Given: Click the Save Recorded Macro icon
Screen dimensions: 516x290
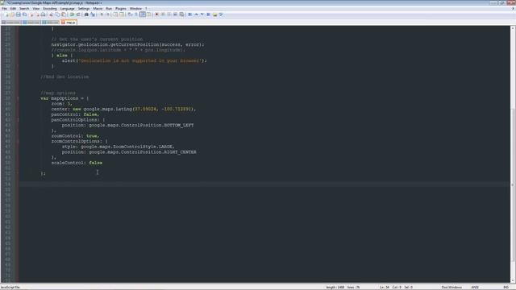Looking at the screenshot, I should click(182, 14).
